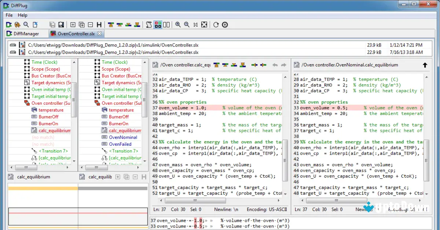440x230 pixels.
Task: Click the Zoom Out toolbar icon
Action: click(187, 25)
